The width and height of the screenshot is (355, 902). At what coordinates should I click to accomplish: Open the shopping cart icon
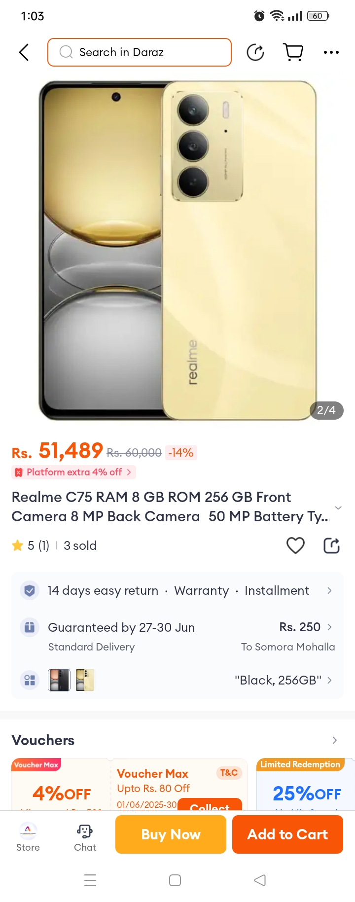coord(293,52)
